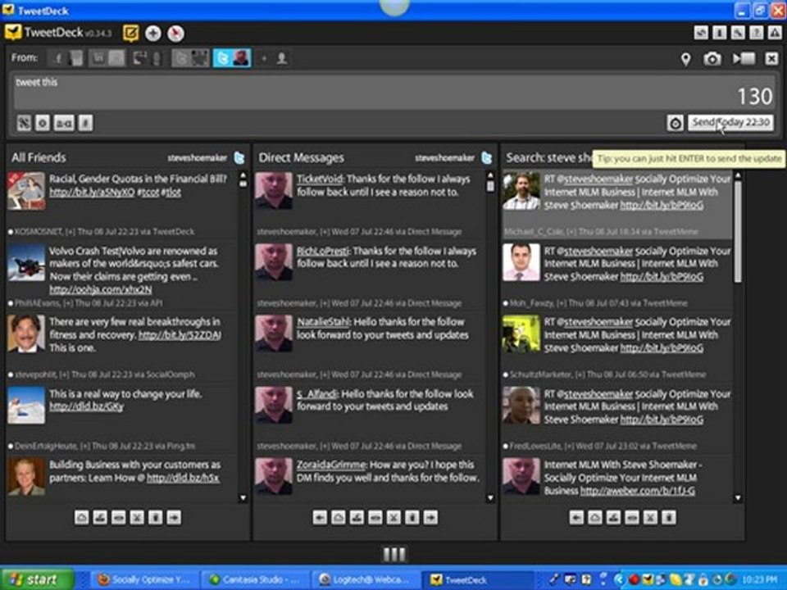Click the refresh arrows icon at top right

tap(701, 33)
